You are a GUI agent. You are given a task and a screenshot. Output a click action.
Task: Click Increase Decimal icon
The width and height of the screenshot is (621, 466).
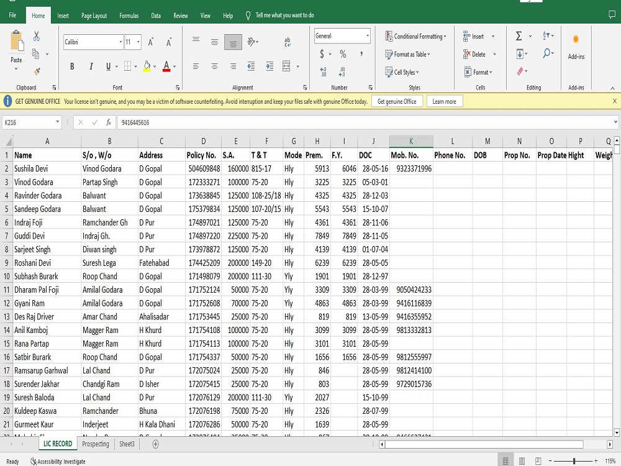pyautogui.click(x=323, y=71)
